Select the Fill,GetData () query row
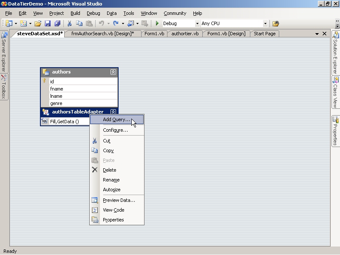 (65, 122)
